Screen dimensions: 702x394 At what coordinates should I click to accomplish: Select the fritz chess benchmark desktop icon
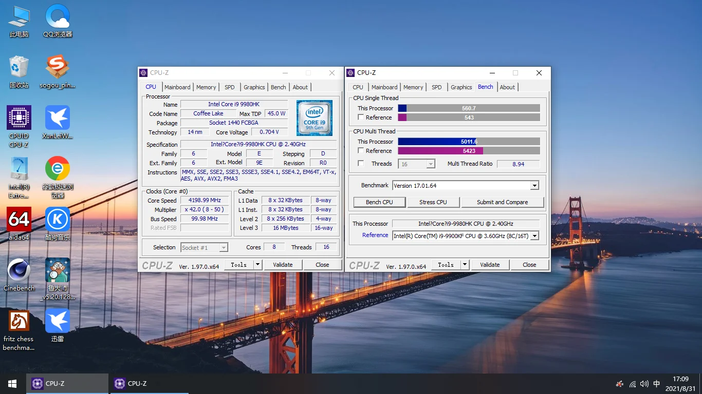pyautogui.click(x=19, y=330)
